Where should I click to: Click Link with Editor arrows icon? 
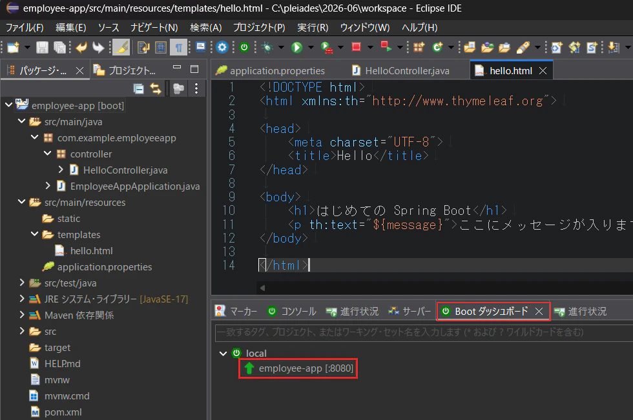(156, 88)
